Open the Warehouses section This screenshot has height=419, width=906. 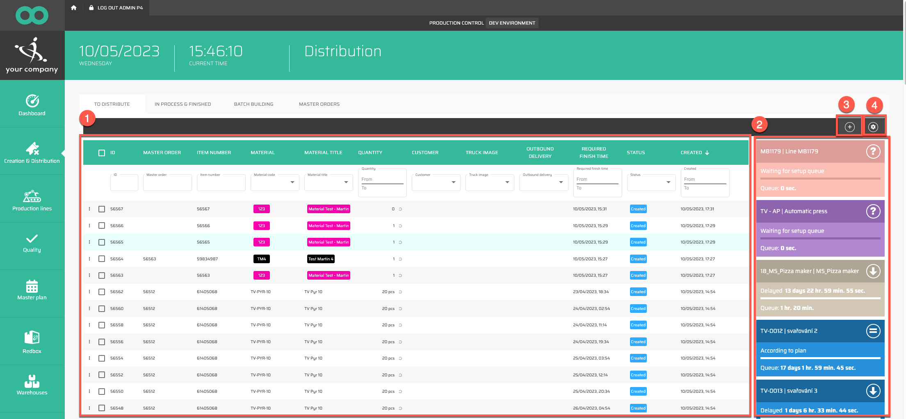coord(32,385)
